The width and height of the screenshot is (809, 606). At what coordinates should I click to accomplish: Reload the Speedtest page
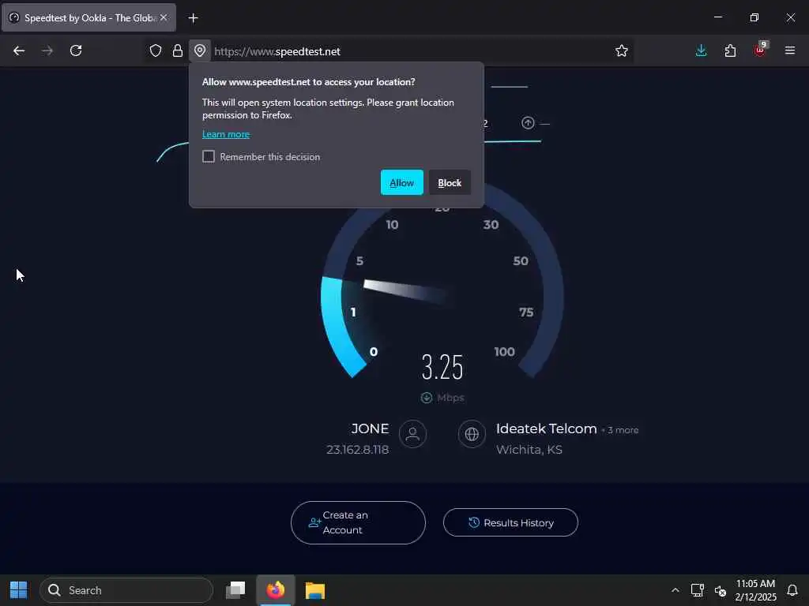tap(76, 50)
